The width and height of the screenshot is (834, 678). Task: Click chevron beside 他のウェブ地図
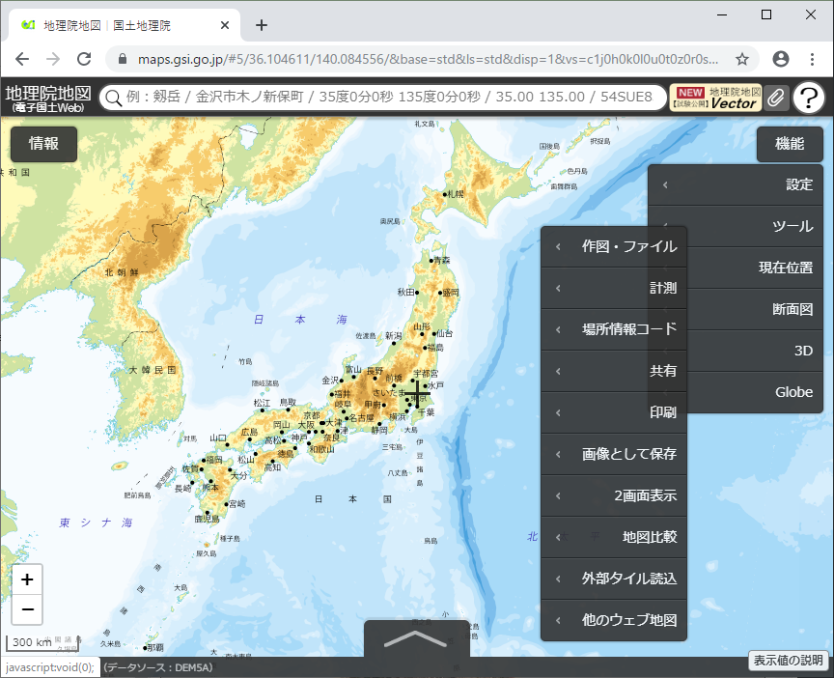tap(558, 620)
